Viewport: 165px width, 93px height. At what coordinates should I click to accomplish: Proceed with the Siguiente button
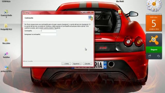77,64
